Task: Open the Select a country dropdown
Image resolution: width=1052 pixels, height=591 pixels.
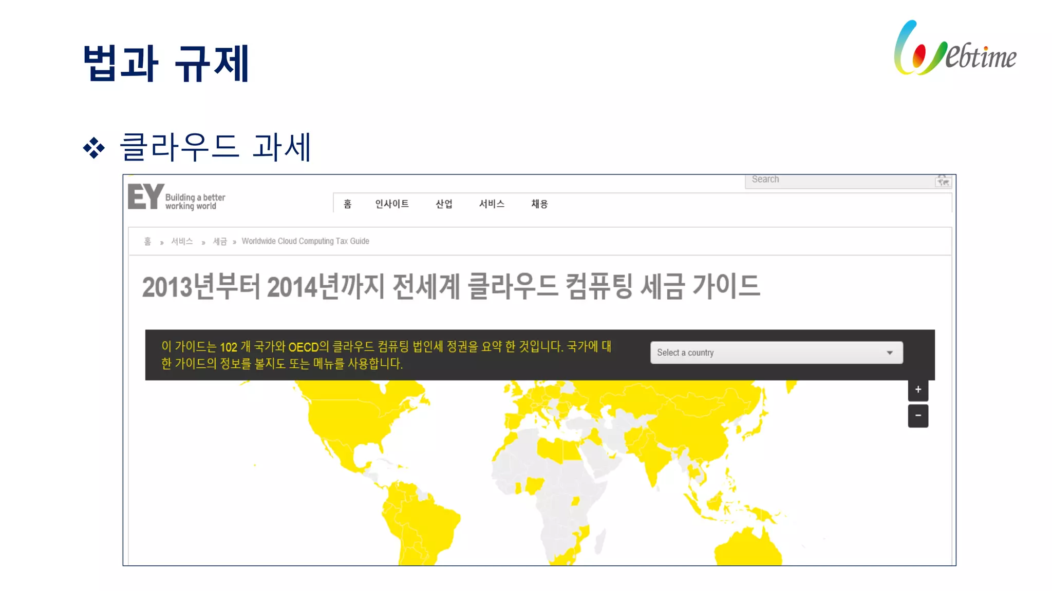Action: pos(776,352)
